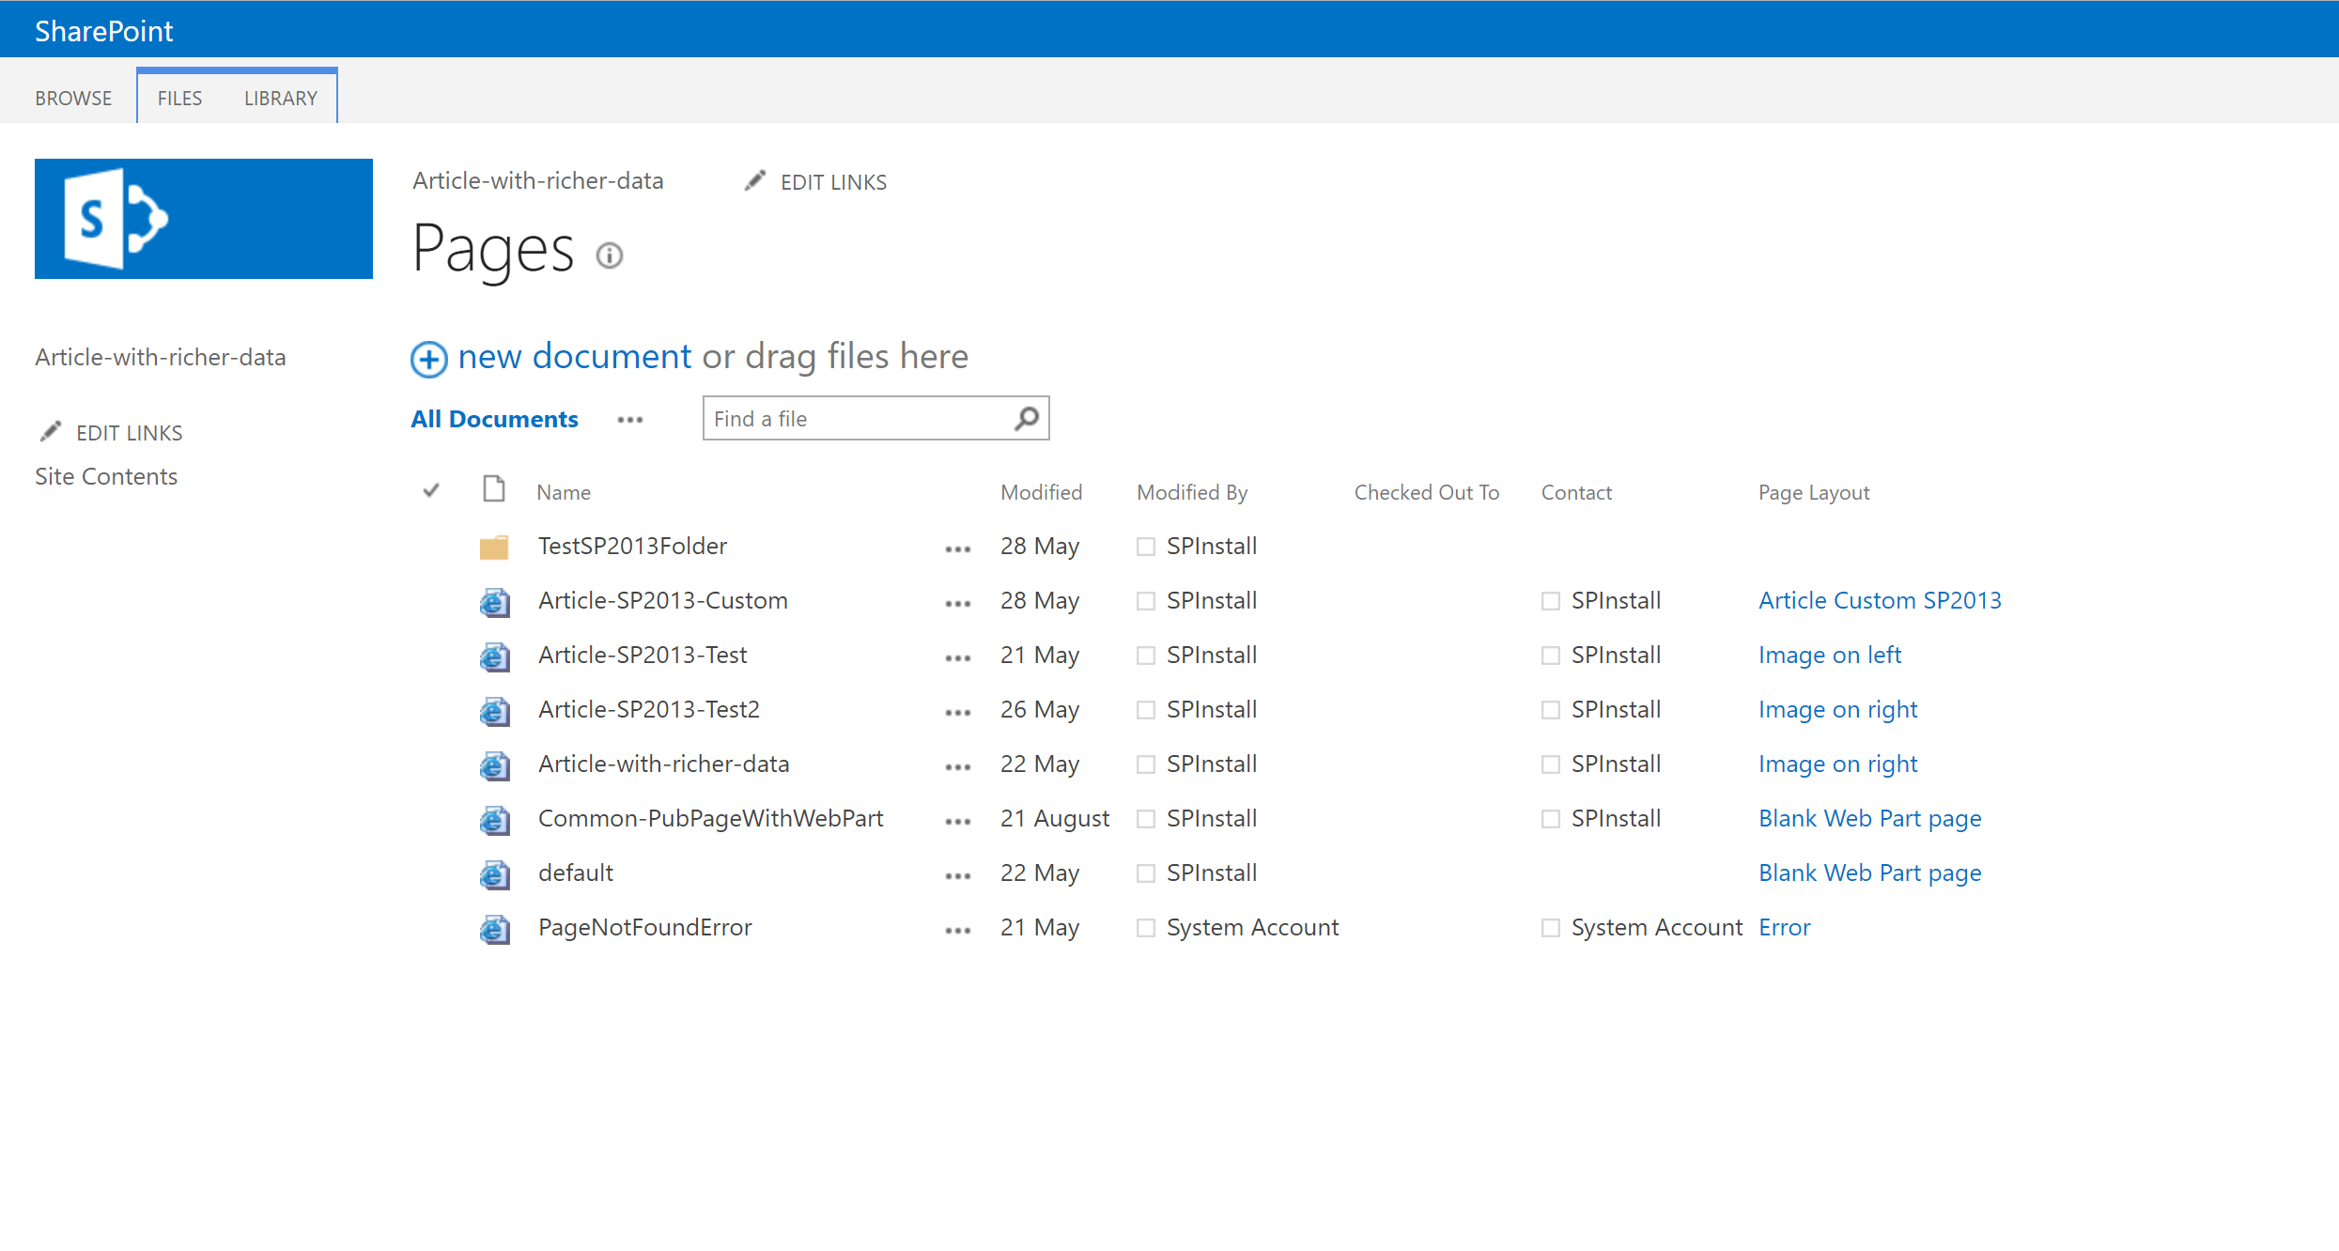This screenshot has width=2339, height=1251.
Task: Click the page icon beside Article-SP2013-Custom
Action: [492, 601]
